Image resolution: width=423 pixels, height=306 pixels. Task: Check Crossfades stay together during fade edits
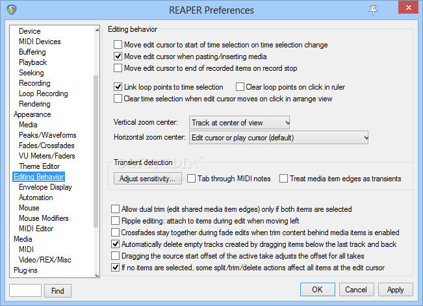115,232
